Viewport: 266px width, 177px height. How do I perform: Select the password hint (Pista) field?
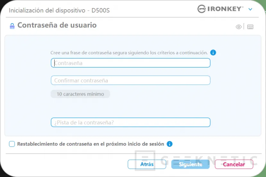click(131, 122)
